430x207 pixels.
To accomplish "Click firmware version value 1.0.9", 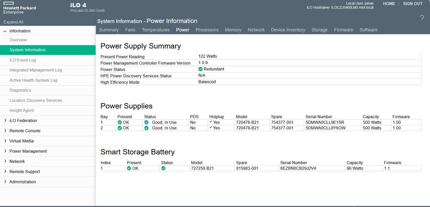I will click(x=203, y=62).
